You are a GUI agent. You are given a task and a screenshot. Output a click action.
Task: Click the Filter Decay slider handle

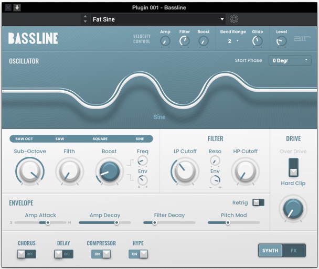154,223
